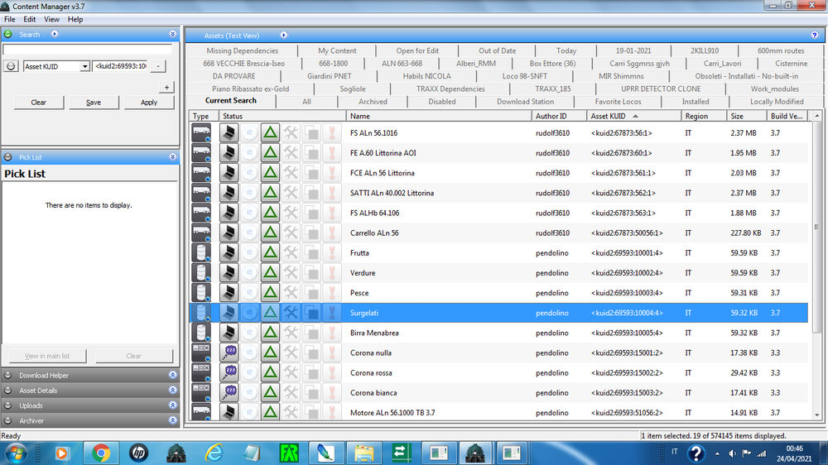Click the minus button to remove filter

(x=158, y=66)
